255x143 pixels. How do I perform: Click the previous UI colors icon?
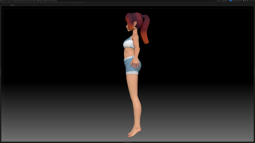(x=243, y=1)
